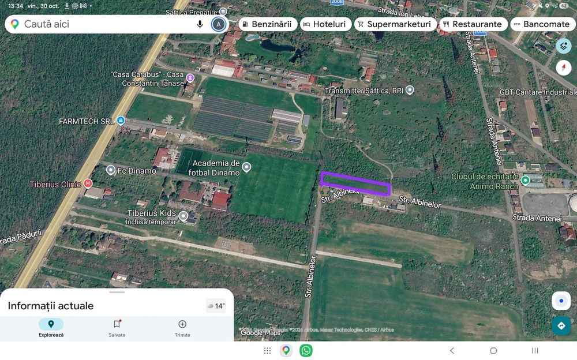Tap the Google Maps logo in search bar
This screenshot has height=360, width=577.
(x=15, y=24)
